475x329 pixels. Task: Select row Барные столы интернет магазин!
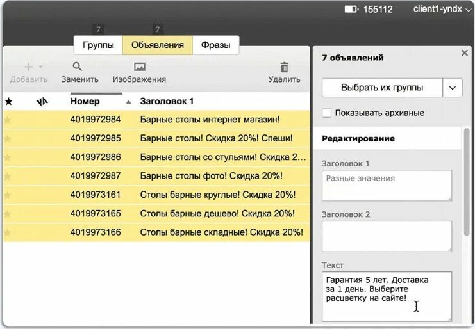pyautogui.click(x=156, y=120)
